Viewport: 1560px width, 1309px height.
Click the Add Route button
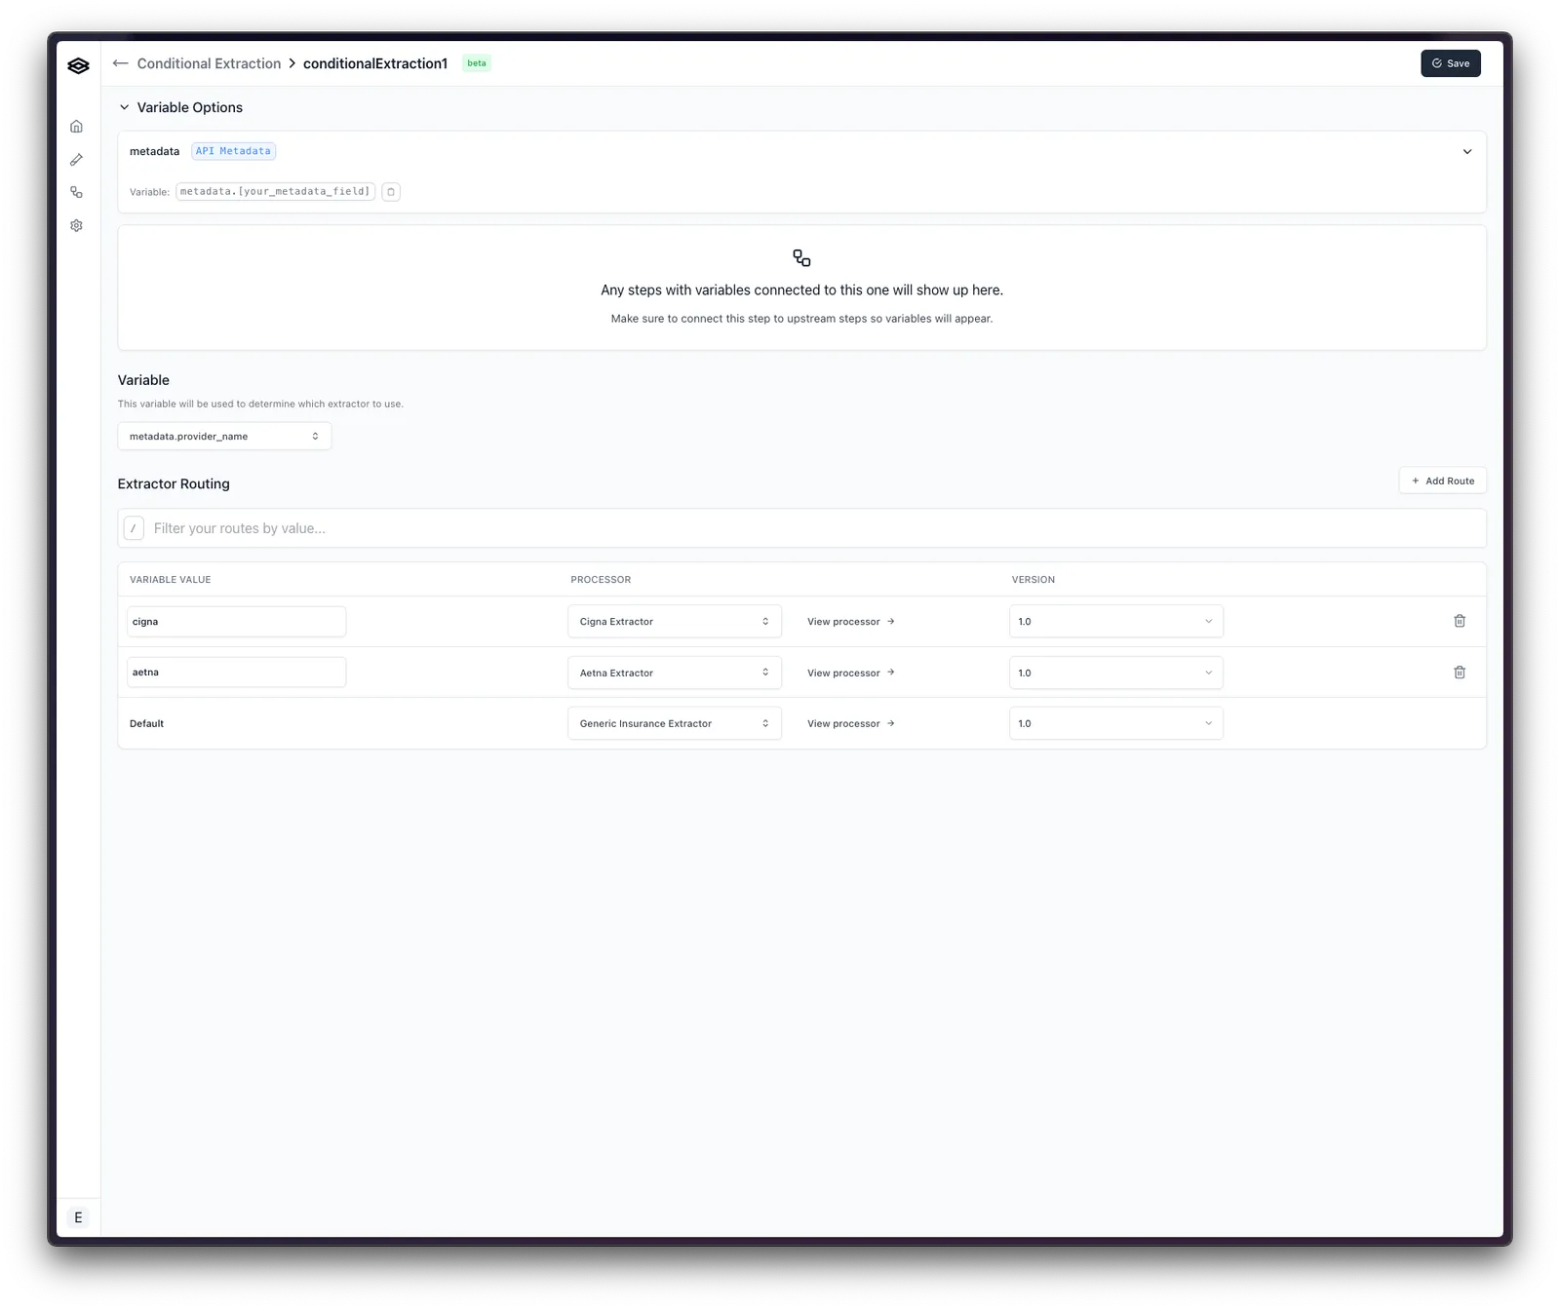(1442, 481)
